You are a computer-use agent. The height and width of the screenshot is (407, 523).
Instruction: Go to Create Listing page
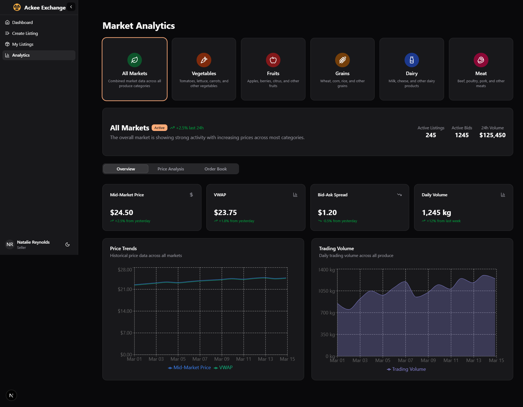click(25, 33)
